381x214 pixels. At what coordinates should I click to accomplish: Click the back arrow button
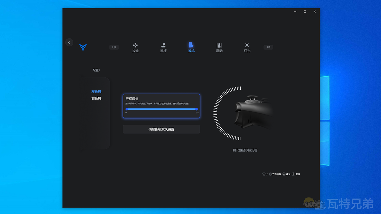69,42
